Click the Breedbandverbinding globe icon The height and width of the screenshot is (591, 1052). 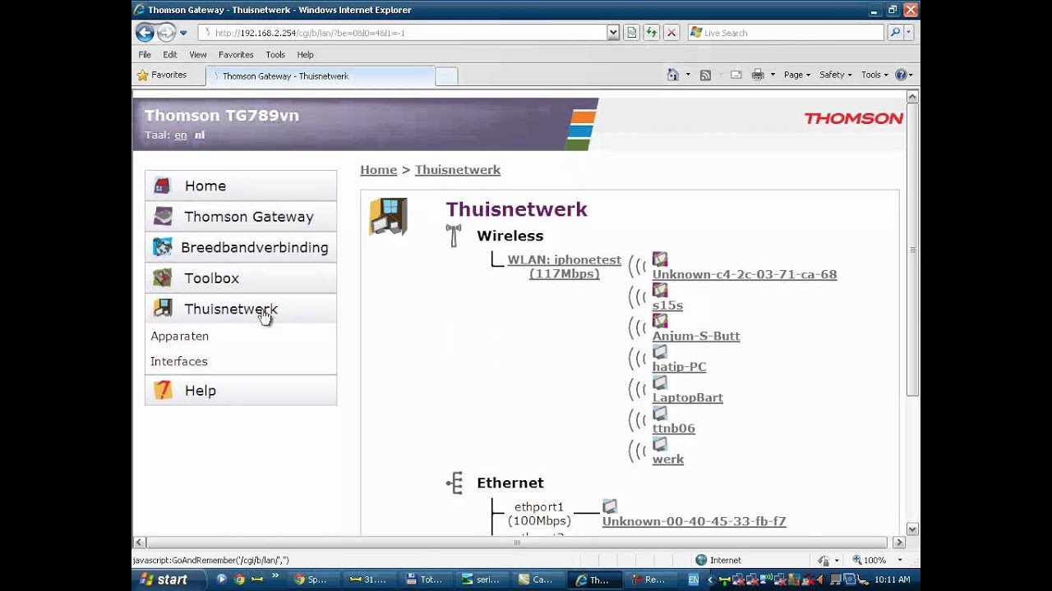click(x=163, y=247)
